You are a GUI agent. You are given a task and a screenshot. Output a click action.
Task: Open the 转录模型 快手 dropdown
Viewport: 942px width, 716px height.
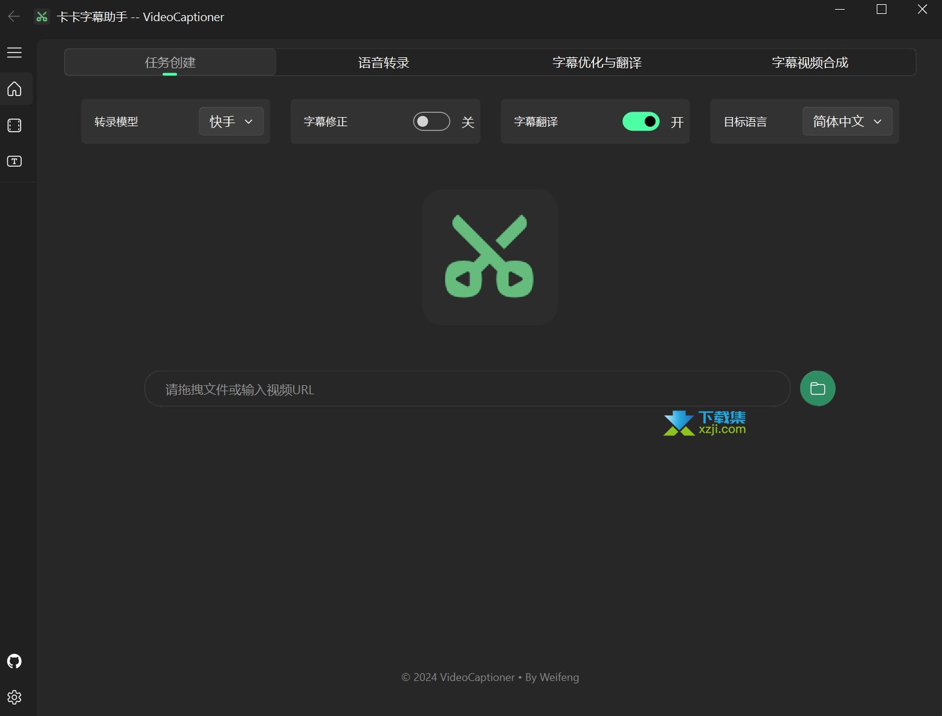coord(231,121)
